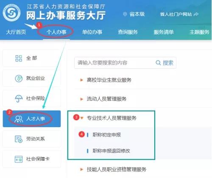Open the 劳动关系 document icon

(x=19, y=139)
